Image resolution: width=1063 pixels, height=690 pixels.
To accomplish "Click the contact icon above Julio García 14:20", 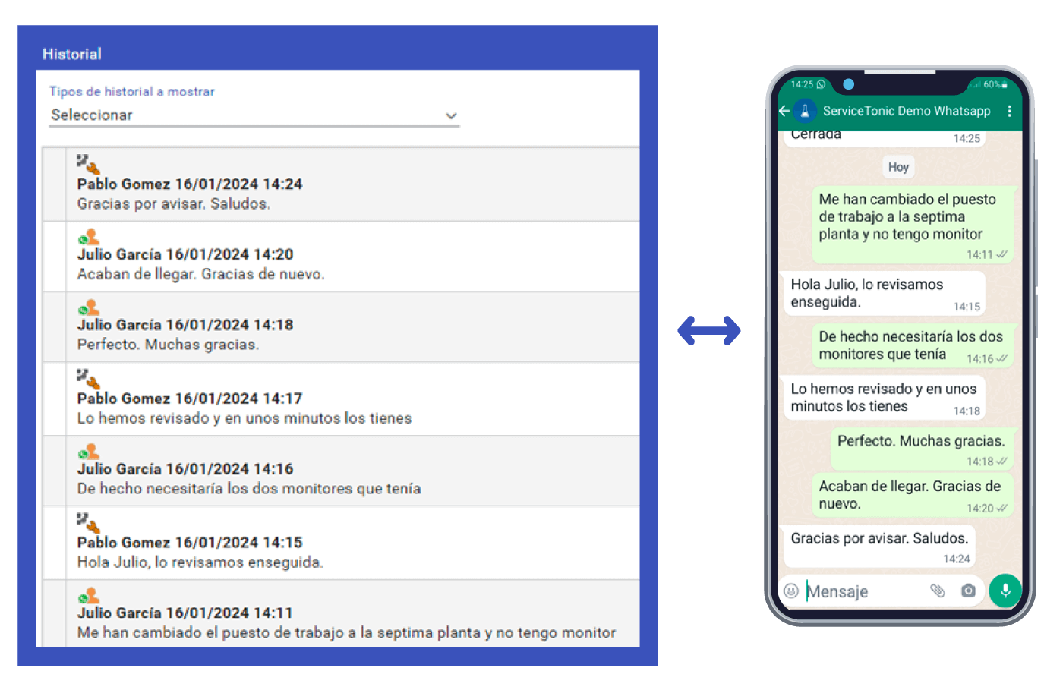I will coord(88,237).
